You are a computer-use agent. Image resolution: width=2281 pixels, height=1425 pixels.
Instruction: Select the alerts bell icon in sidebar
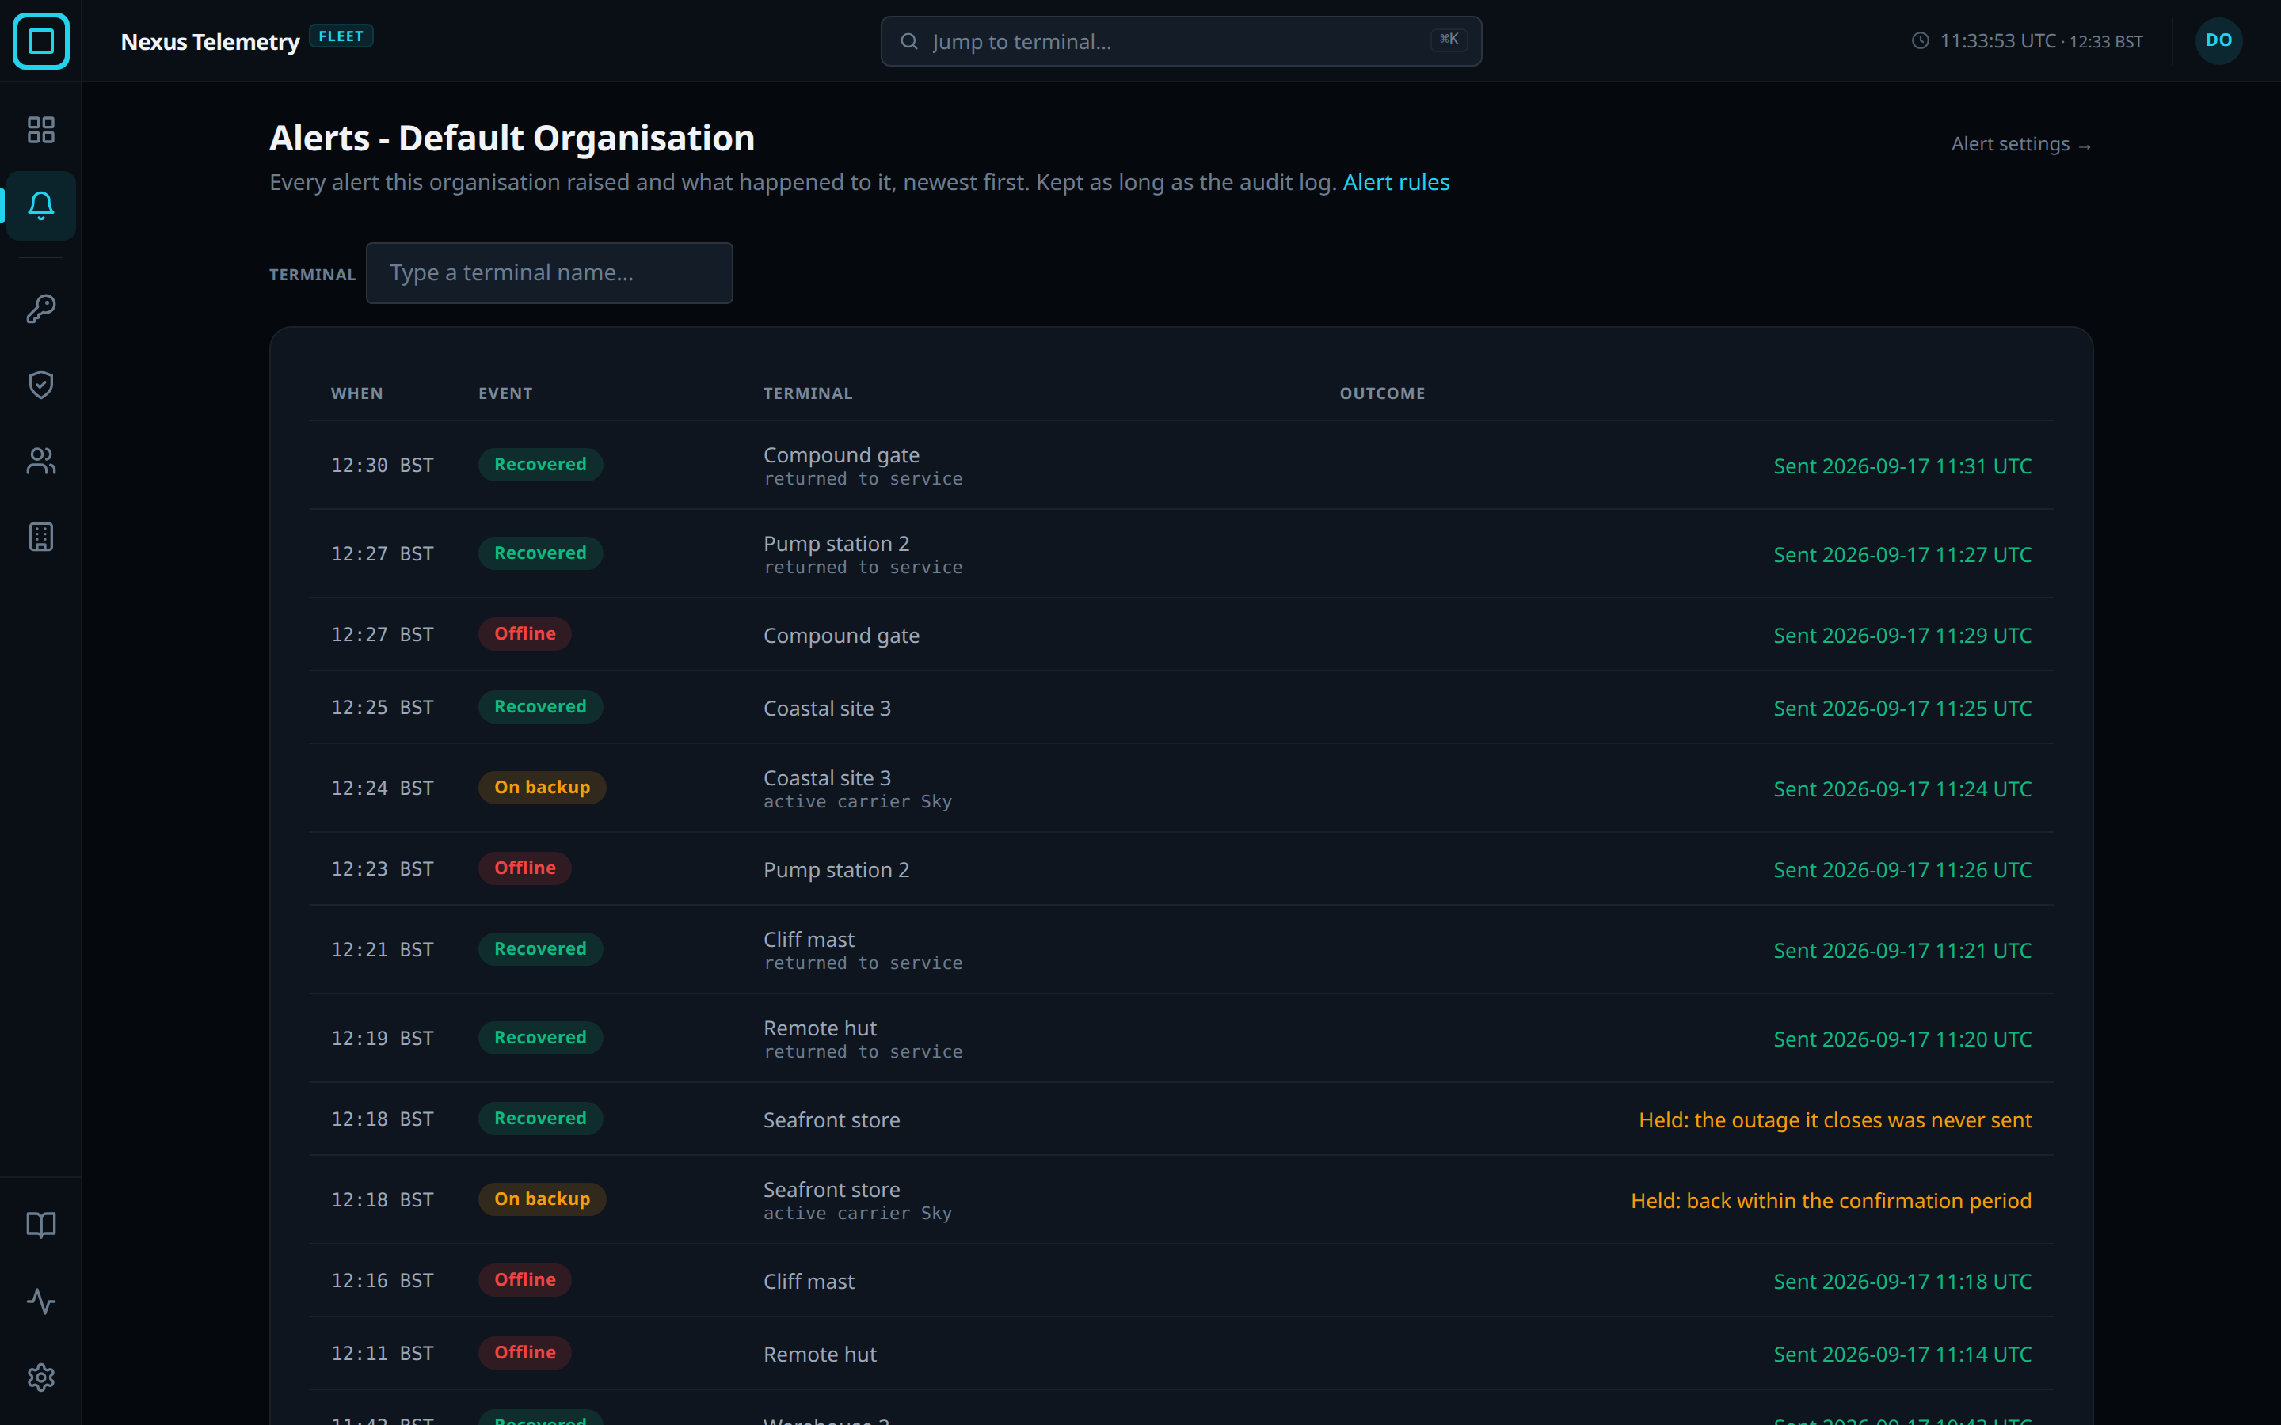click(40, 206)
